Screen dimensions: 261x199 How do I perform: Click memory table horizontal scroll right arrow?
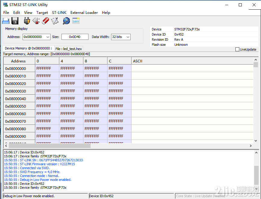(x=251, y=146)
